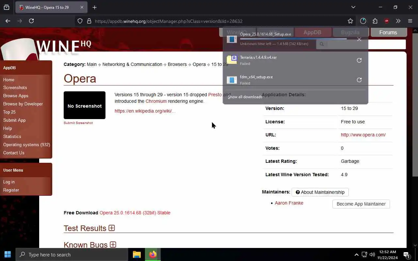List all tabs dropdown arrow
The width and height of the screenshot is (418, 261).
[353, 7]
